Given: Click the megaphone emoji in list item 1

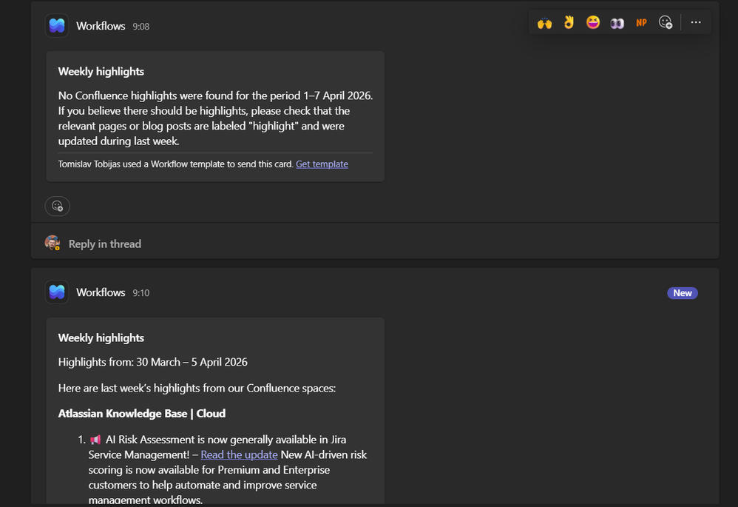Looking at the screenshot, I should point(95,440).
